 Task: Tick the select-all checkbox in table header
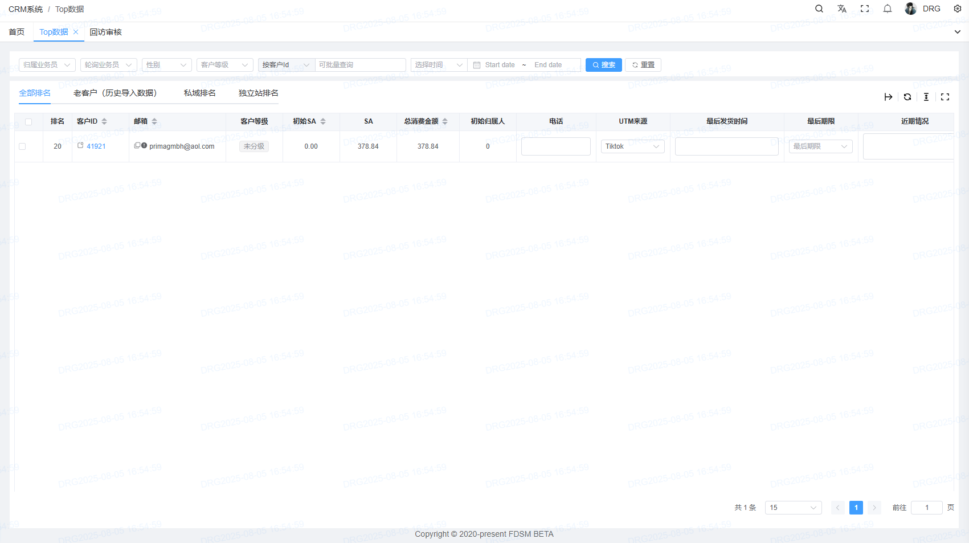pyautogui.click(x=28, y=121)
